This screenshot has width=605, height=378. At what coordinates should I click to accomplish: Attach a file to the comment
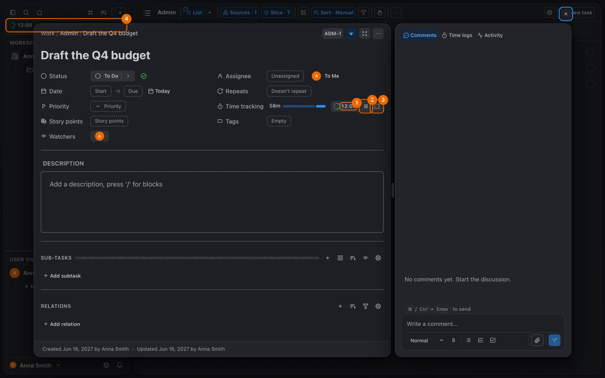click(537, 340)
